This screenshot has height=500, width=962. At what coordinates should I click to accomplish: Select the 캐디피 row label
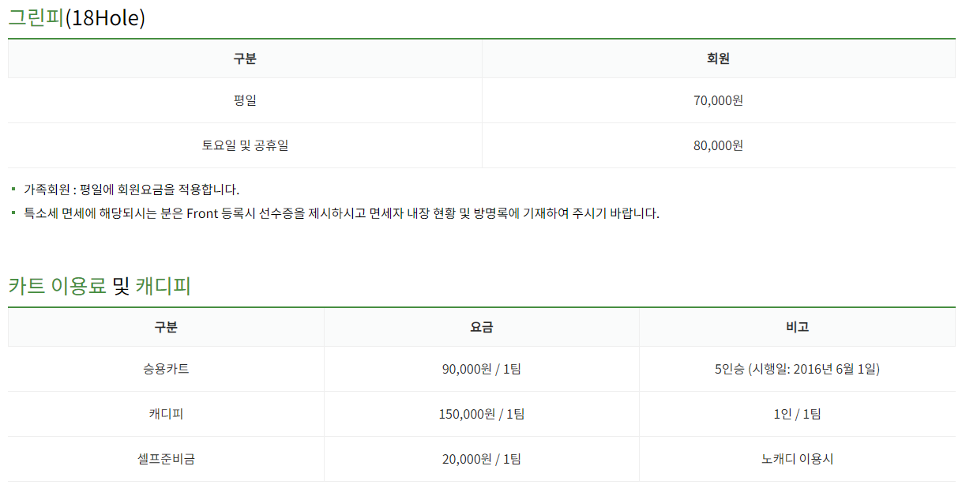pos(166,414)
